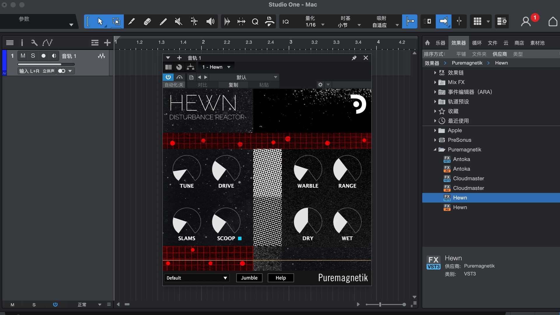The image size is (560, 315).
Task: Bypass Hewn with power button
Action: [x=168, y=77]
